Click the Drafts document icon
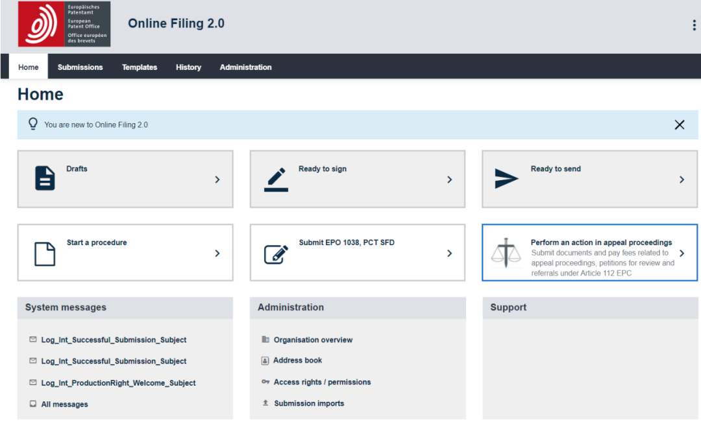Screen dimensions: 701x422 pyautogui.click(x=45, y=178)
